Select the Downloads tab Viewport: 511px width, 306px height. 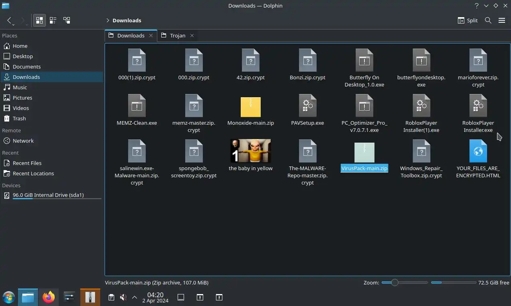131,35
